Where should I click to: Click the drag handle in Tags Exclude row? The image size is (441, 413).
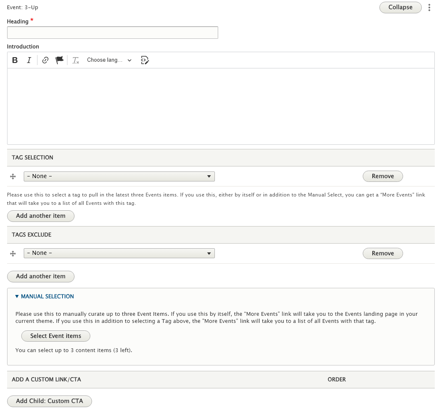13,254
